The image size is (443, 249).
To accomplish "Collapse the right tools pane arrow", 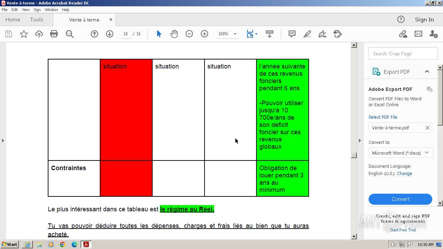I will coord(360,140).
